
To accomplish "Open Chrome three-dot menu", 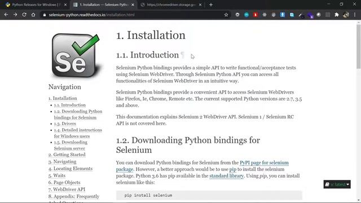I will (355, 15).
